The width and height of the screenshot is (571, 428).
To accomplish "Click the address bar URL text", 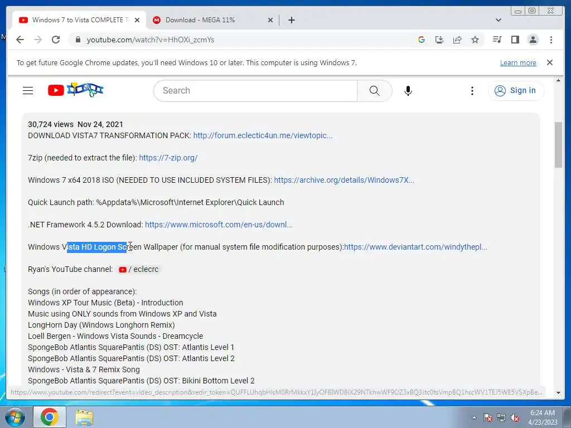I will pyautogui.click(x=151, y=40).
